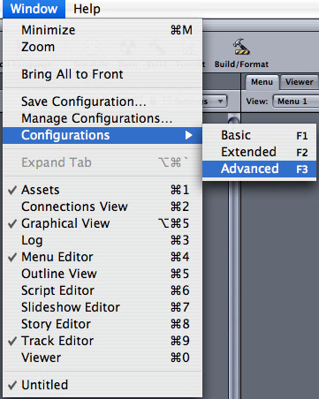Open the Help menu
The width and height of the screenshot is (319, 399).
tap(87, 9)
